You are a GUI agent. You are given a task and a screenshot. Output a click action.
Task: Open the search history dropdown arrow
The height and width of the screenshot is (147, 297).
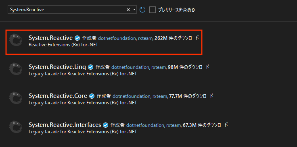tap(134, 9)
